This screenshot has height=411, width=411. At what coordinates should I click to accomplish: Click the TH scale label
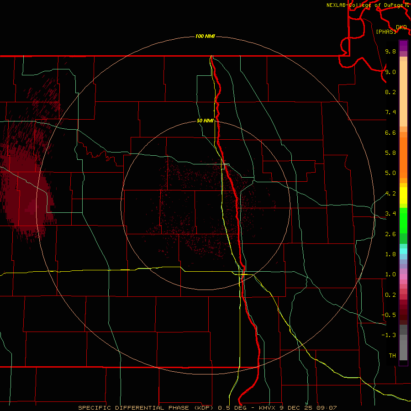tap(392, 356)
